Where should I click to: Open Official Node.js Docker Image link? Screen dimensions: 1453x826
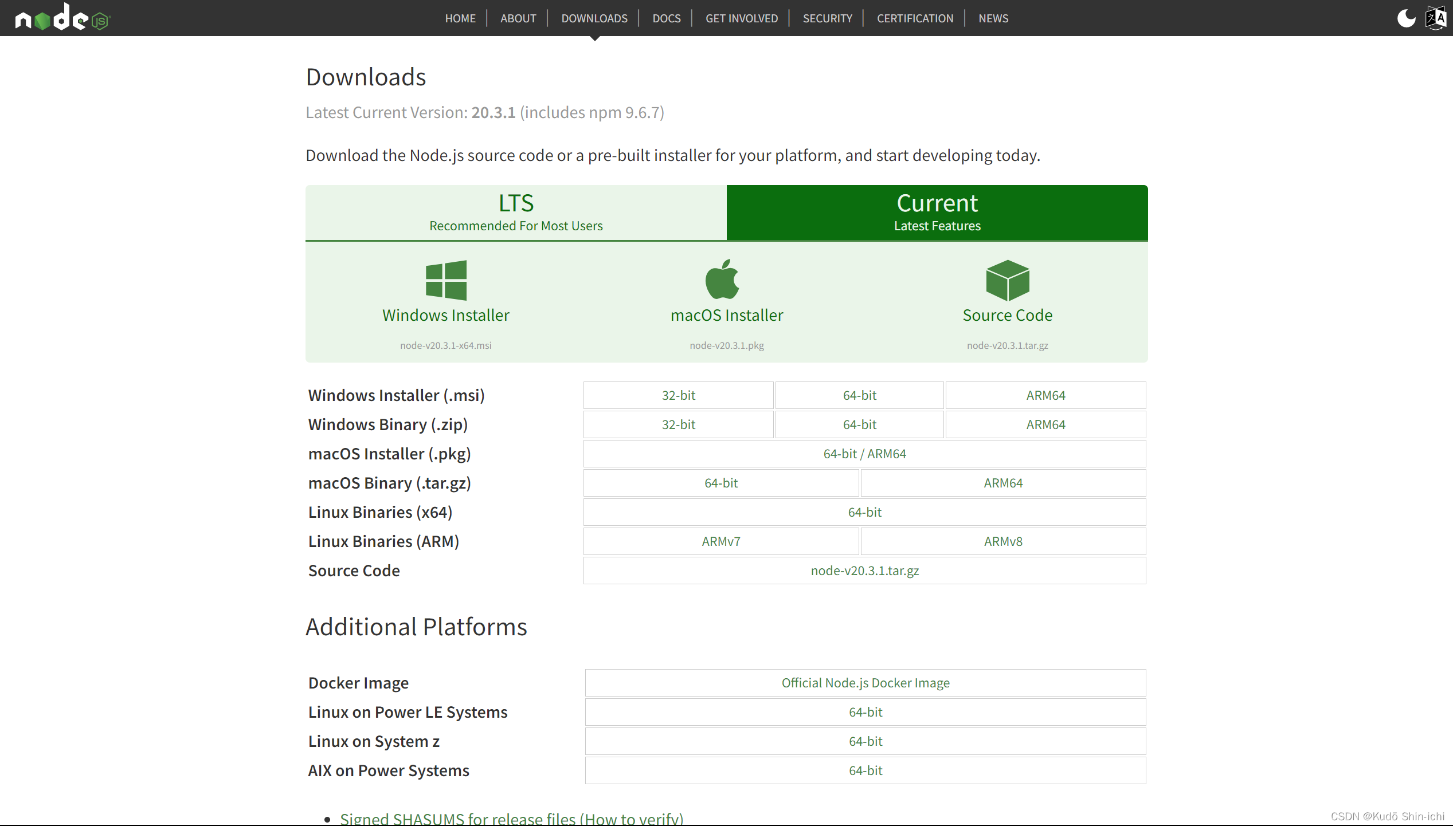pyautogui.click(x=865, y=683)
